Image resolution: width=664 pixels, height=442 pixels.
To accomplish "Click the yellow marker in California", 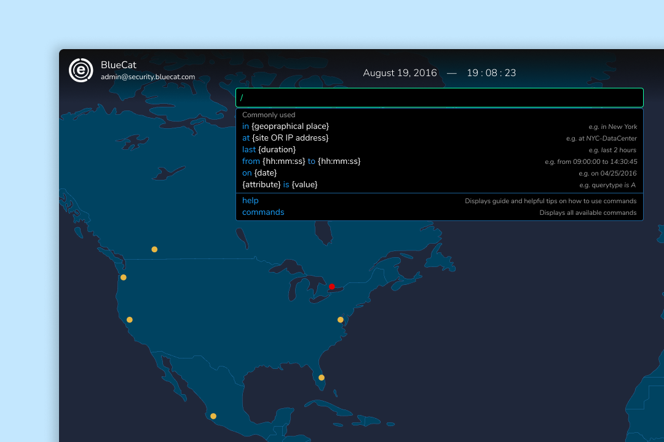I will (x=130, y=320).
